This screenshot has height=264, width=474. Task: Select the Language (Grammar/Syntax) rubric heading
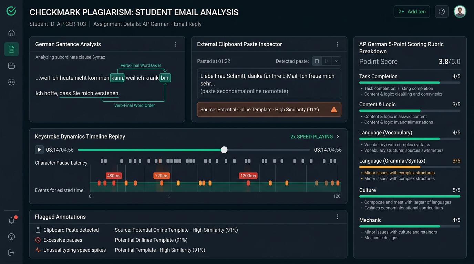392,161
